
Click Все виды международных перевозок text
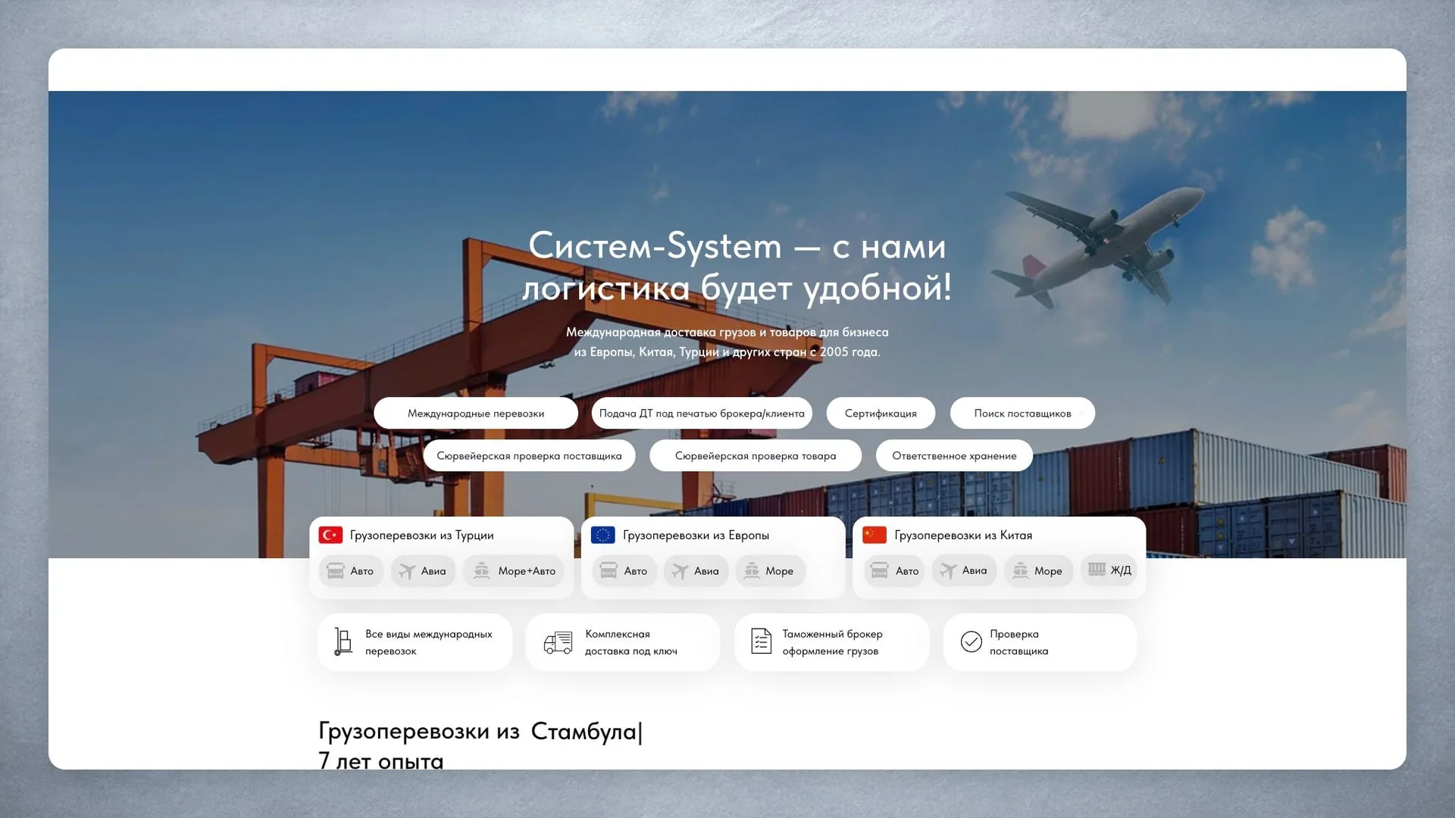429,642
